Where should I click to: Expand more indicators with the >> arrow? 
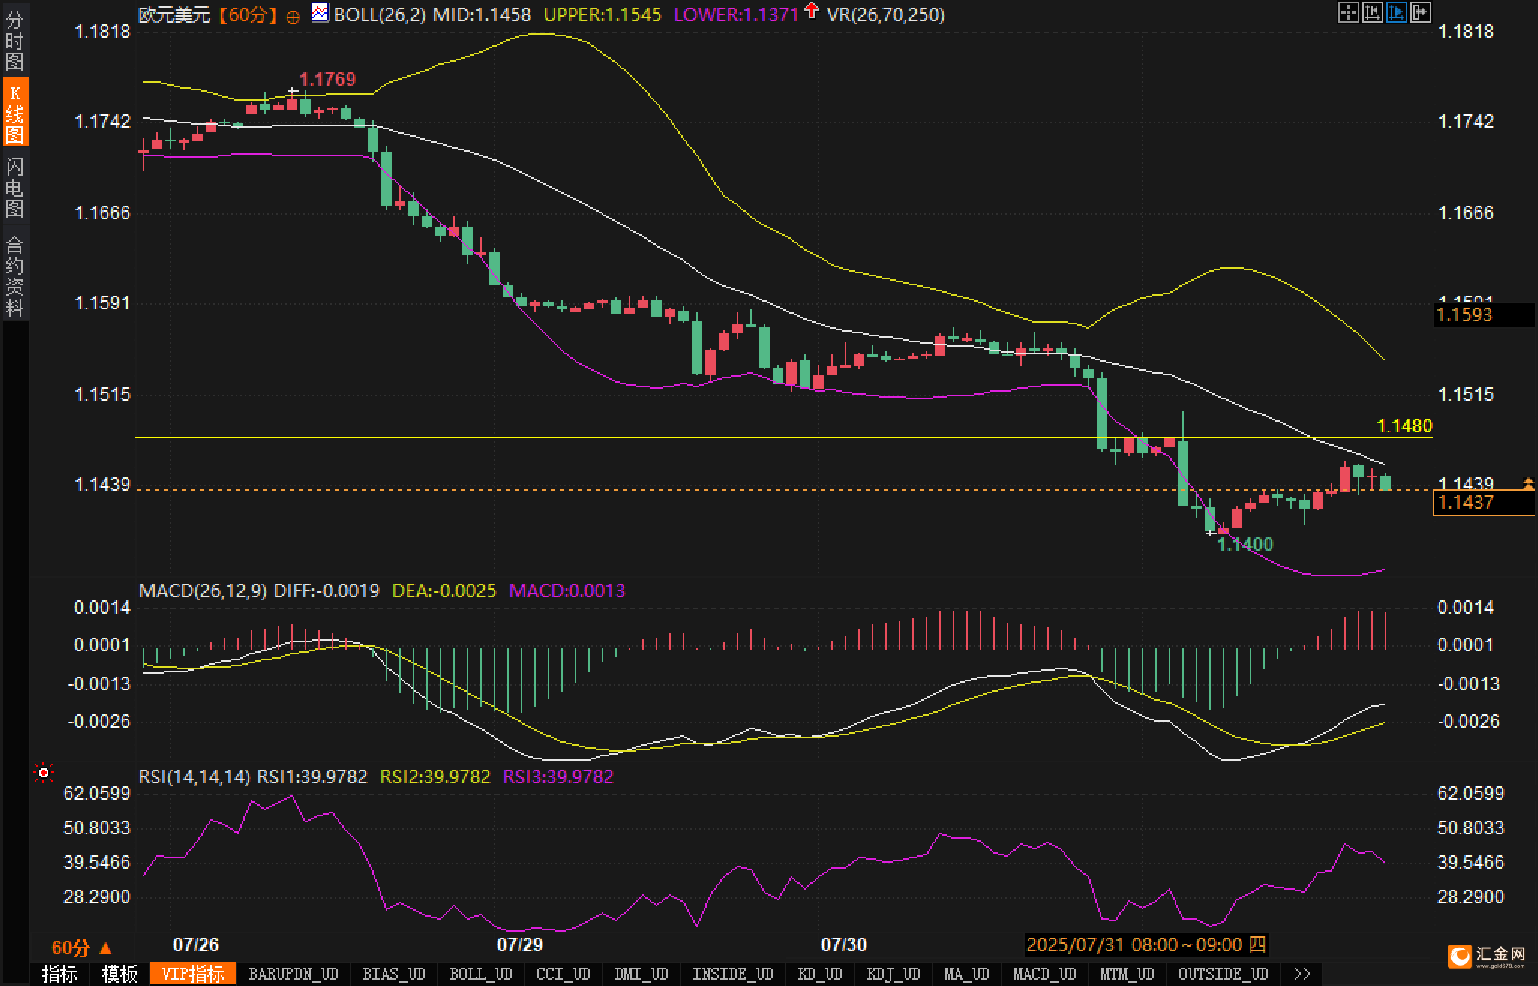click(x=1303, y=974)
